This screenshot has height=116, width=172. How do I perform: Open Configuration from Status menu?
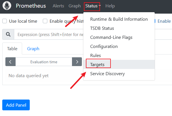tap(119, 47)
